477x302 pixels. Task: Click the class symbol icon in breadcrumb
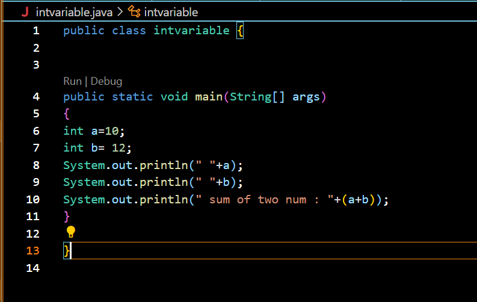134,12
